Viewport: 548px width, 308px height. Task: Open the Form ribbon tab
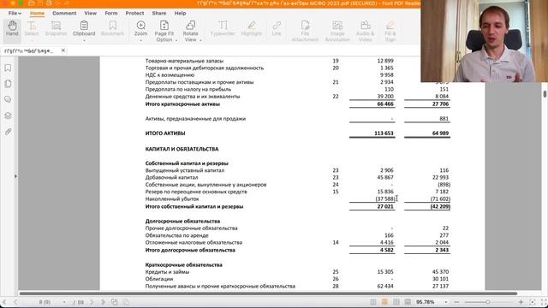click(111, 14)
